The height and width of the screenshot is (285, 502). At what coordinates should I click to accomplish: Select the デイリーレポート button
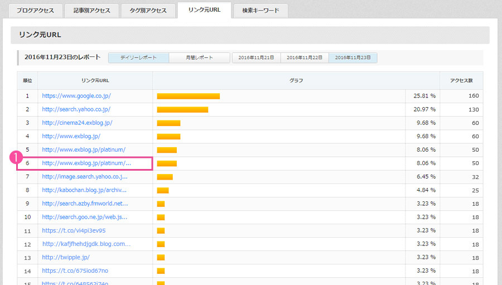(x=138, y=57)
